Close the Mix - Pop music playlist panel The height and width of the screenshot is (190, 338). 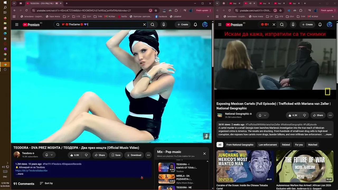tap(204, 153)
